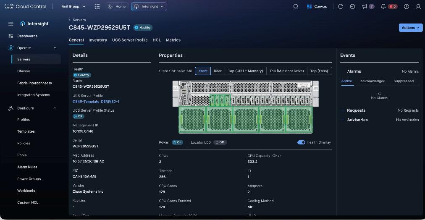This screenshot has height=220, width=425.
Task: Click the refresh icon in top bar
Action: [341, 6]
